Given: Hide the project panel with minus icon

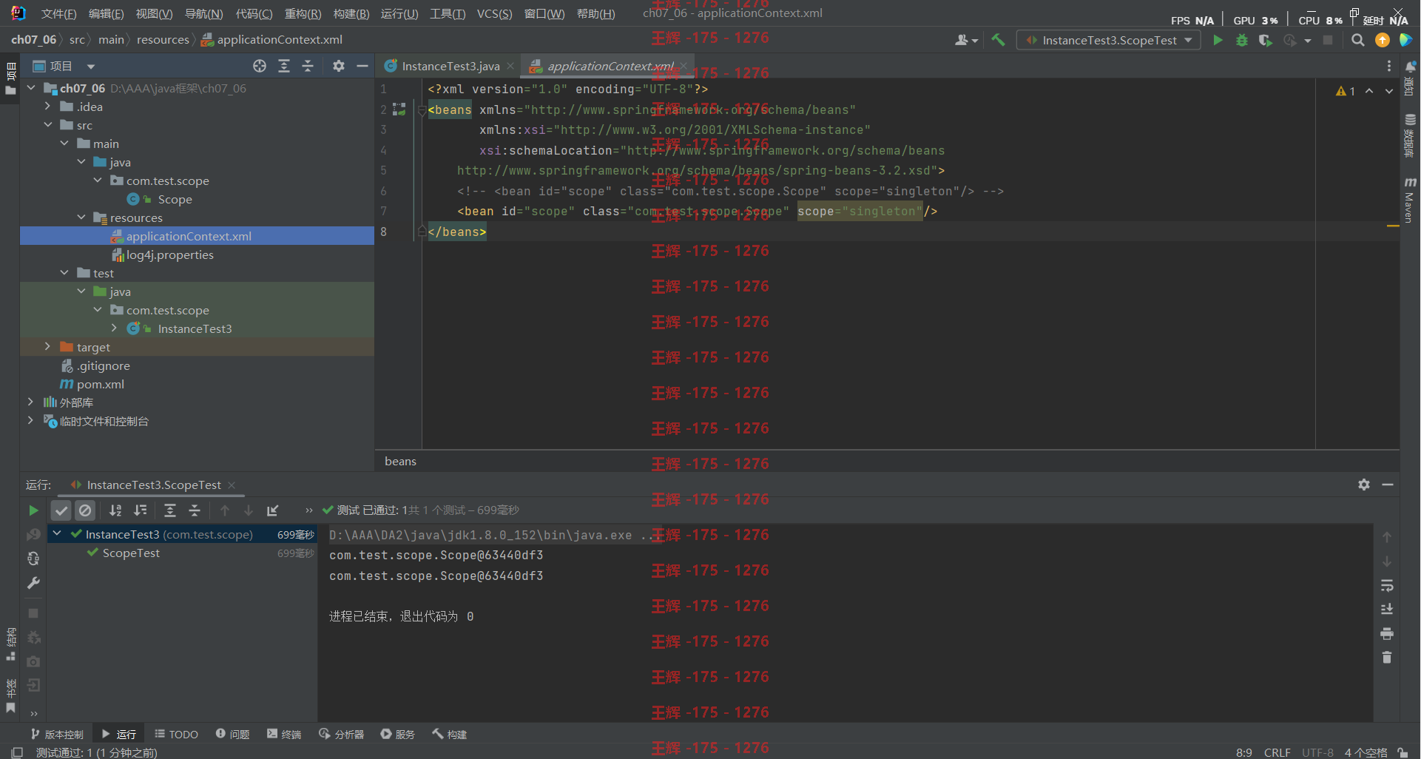Looking at the screenshot, I should coord(362,66).
